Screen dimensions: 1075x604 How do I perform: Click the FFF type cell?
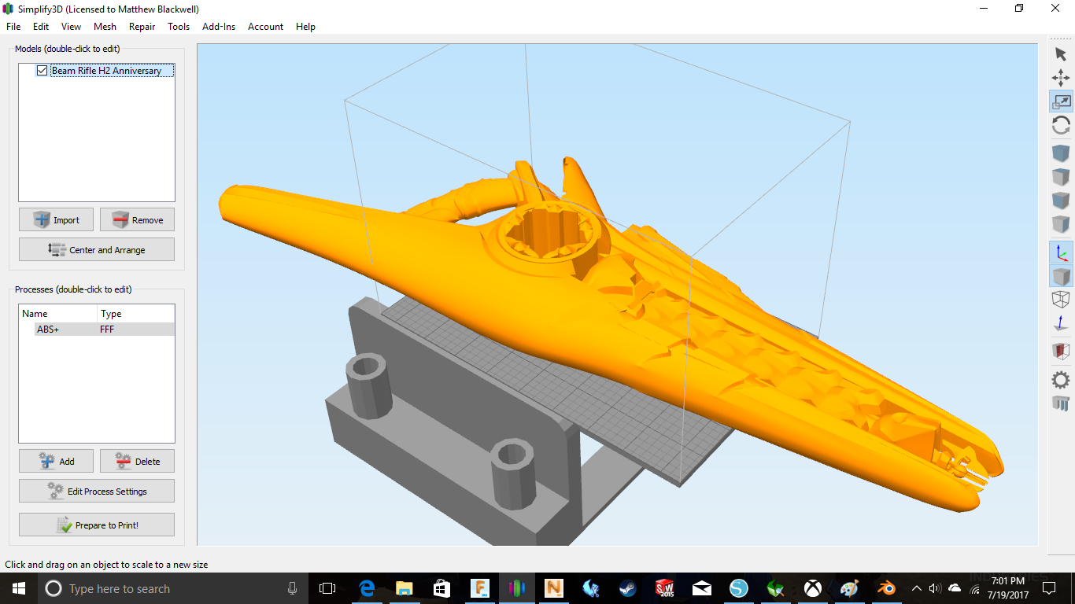[107, 330]
